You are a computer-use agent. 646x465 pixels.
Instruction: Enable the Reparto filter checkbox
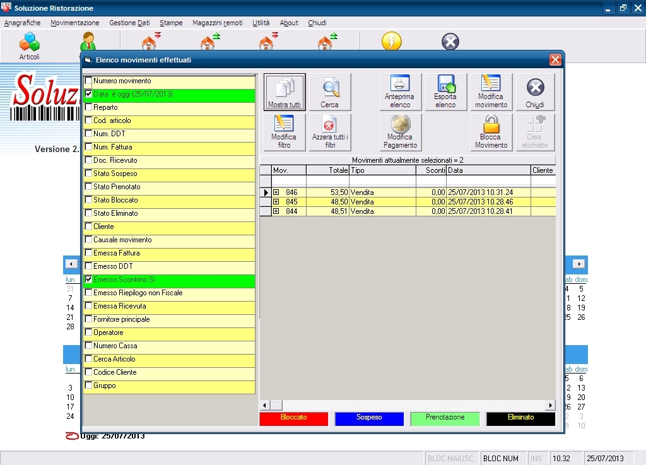[88, 107]
